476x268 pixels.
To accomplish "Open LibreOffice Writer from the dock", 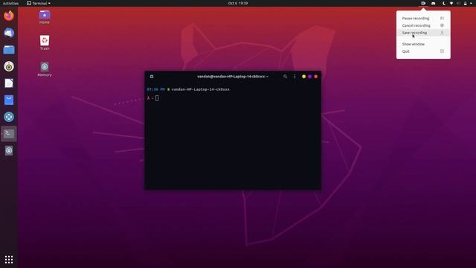I will point(9,83).
